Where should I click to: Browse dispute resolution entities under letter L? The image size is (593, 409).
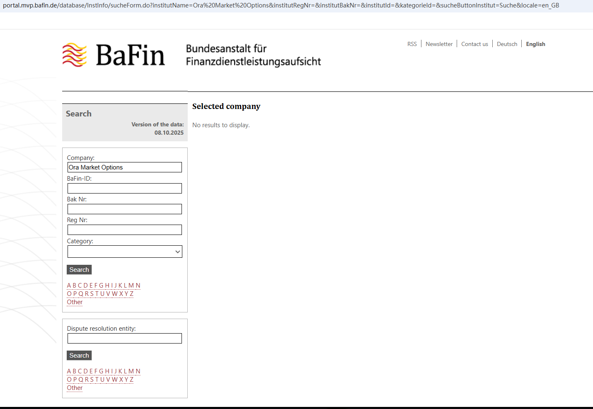pyautogui.click(x=126, y=371)
